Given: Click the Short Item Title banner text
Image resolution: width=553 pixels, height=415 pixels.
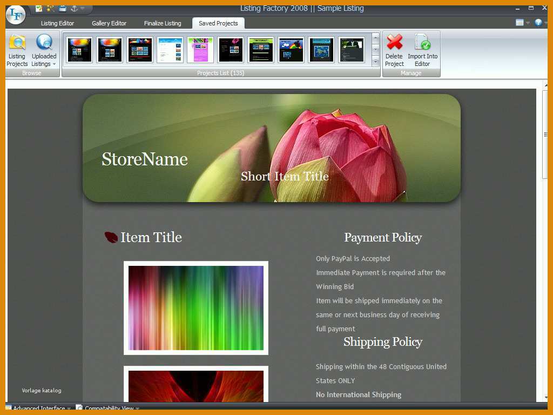Looking at the screenshot, I should tap(285, 176).
